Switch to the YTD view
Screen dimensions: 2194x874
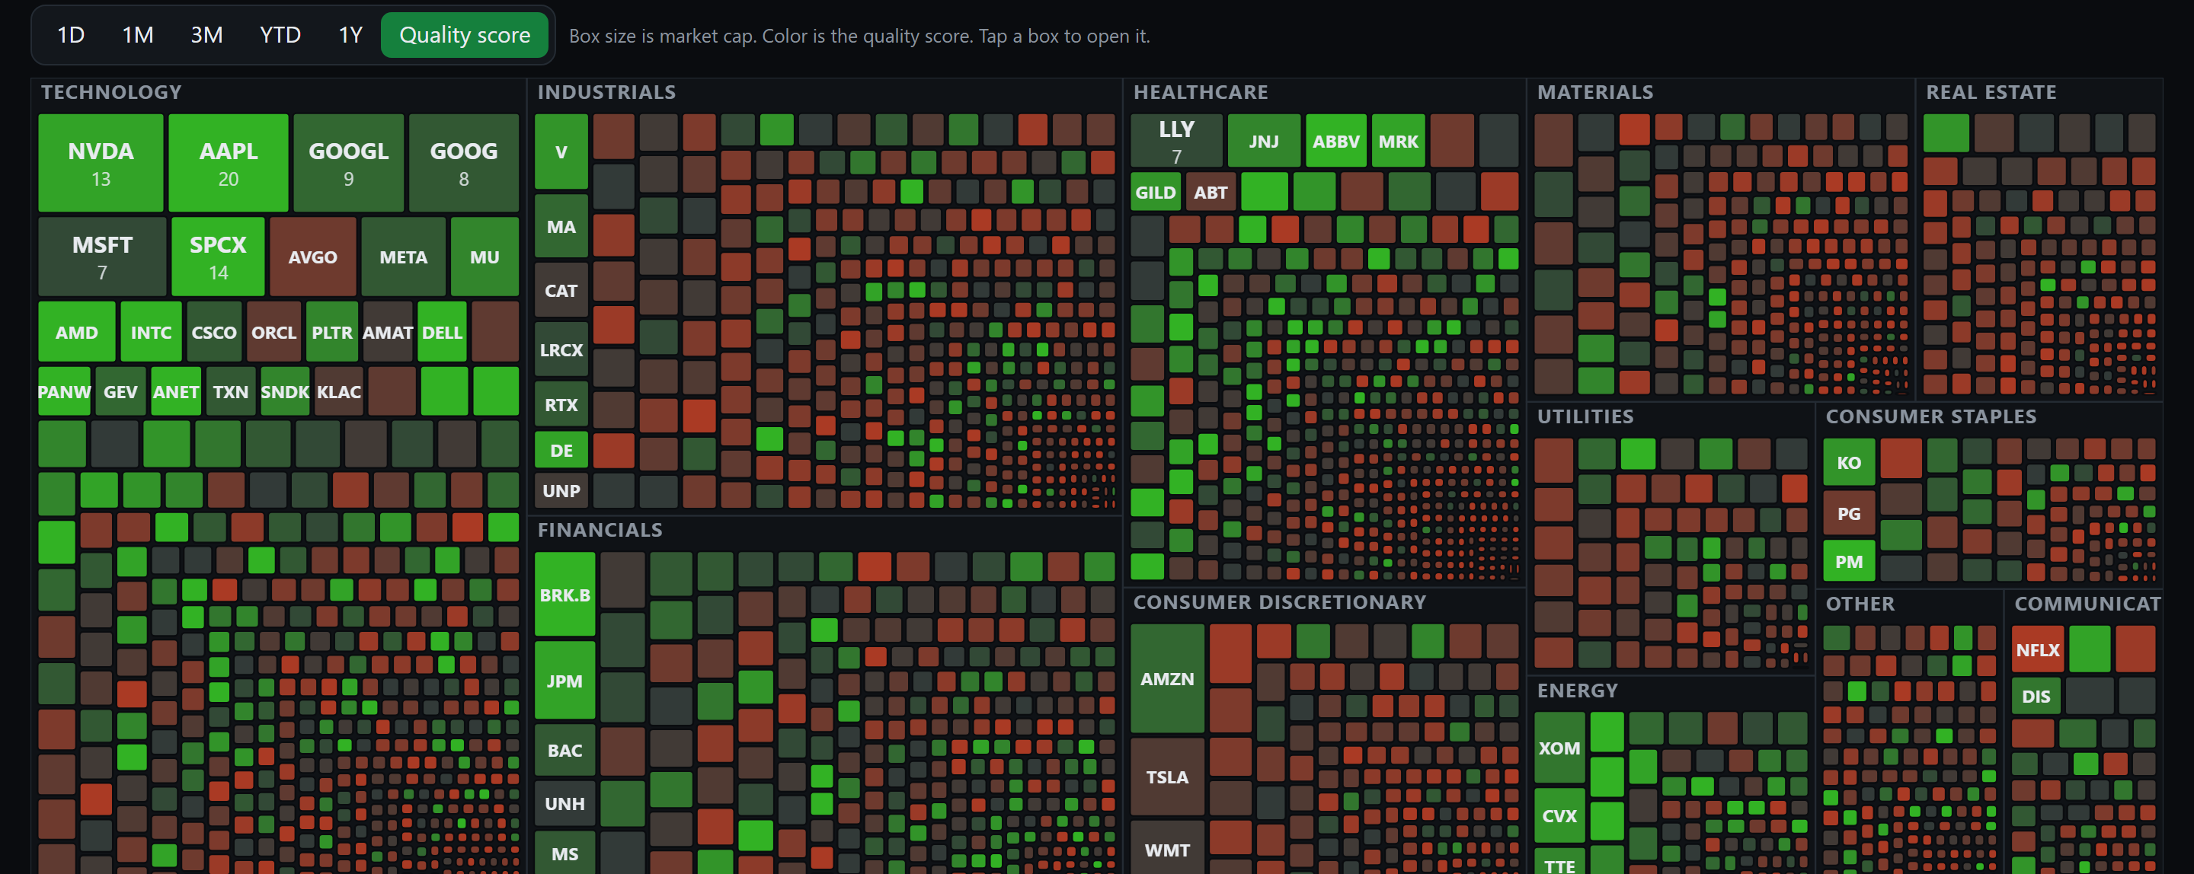[280, 35]
